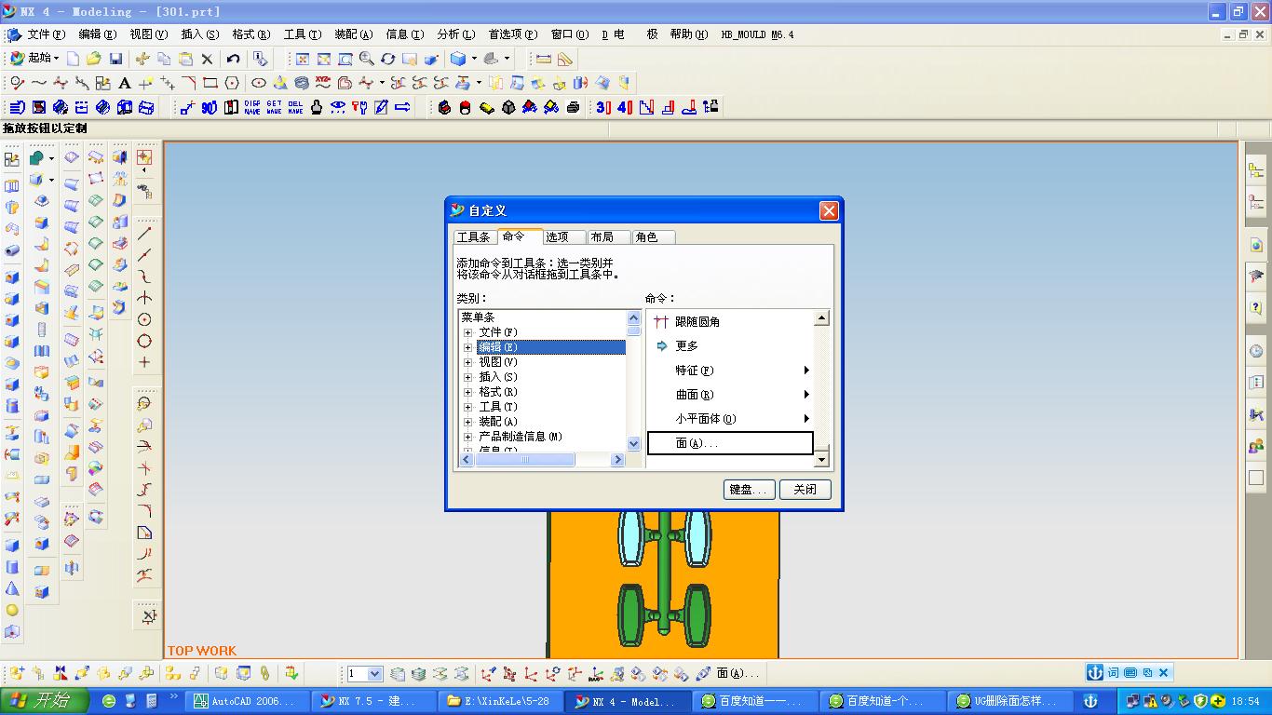Expand the 视图(V) category node

pos(468,362)
